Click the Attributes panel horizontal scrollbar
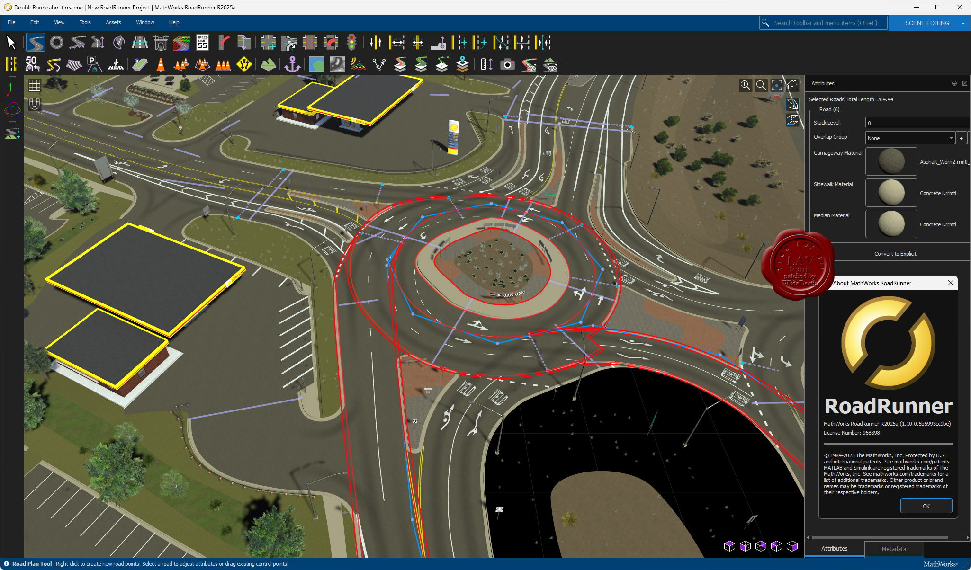This screenshot has width=971, height=570. coord(880,537)
